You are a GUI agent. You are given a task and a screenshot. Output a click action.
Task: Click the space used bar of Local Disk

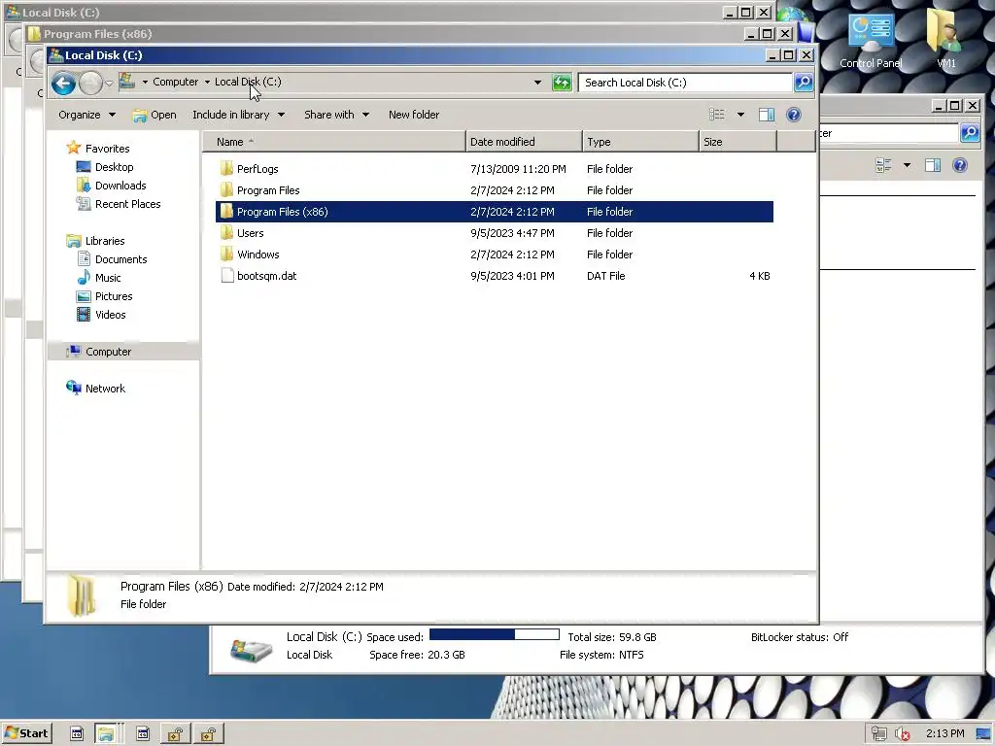click(x=495, y=635)
